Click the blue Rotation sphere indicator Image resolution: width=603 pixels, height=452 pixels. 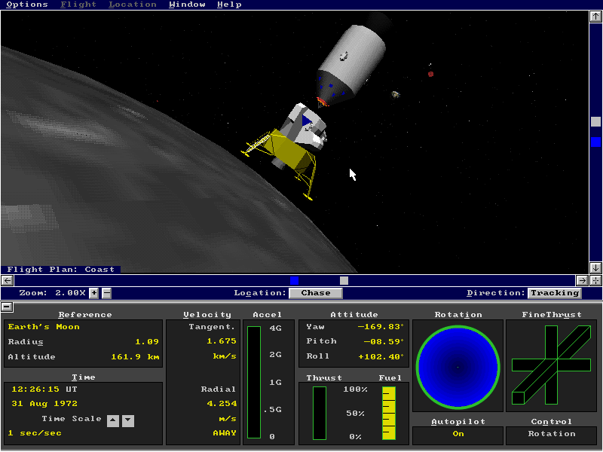(x=457, y=367)
